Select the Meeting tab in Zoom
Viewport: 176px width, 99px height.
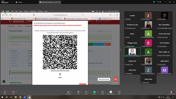19,2
